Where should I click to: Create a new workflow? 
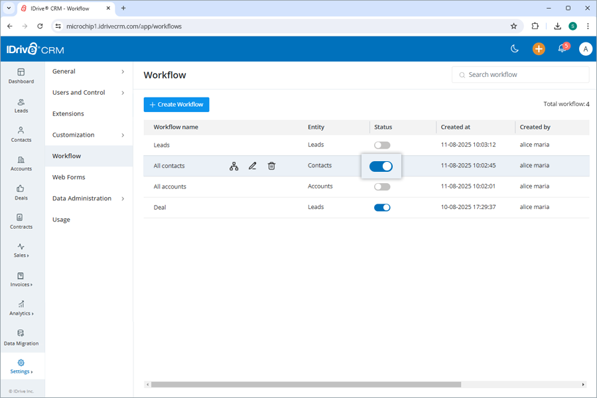click(x=176, y=104)
